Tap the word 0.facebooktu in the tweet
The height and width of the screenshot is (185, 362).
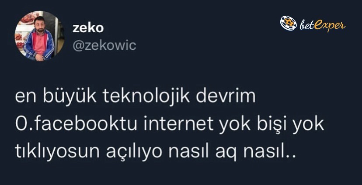(76, 124)
